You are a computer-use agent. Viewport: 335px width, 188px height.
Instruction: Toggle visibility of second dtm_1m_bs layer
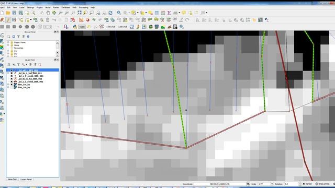point(12,87)
